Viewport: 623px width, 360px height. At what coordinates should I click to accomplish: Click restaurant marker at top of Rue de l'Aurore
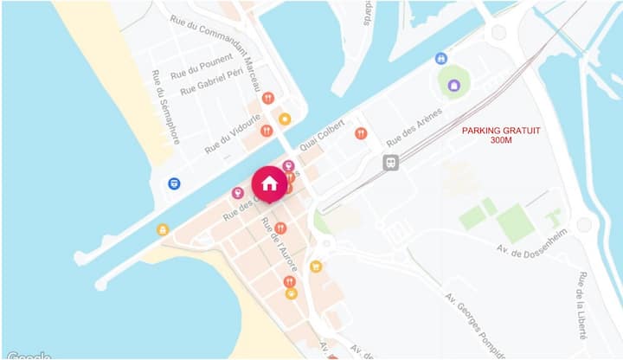click(x=280, y=228)
